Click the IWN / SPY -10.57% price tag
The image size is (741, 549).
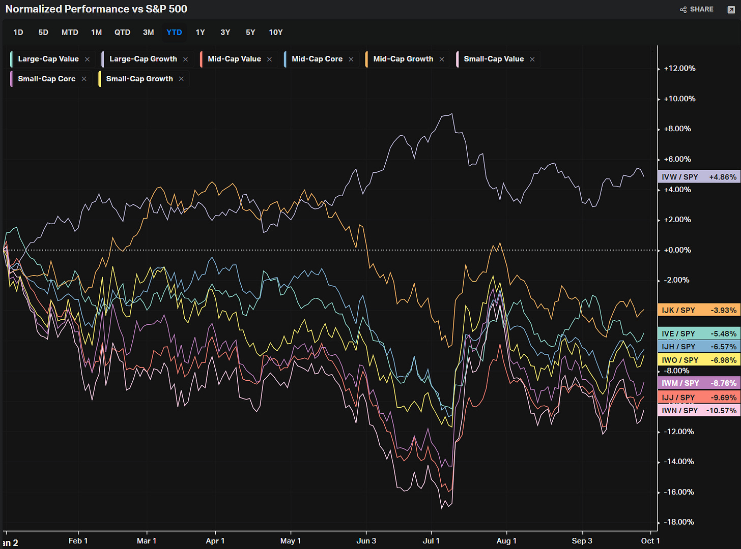[699, 410]
